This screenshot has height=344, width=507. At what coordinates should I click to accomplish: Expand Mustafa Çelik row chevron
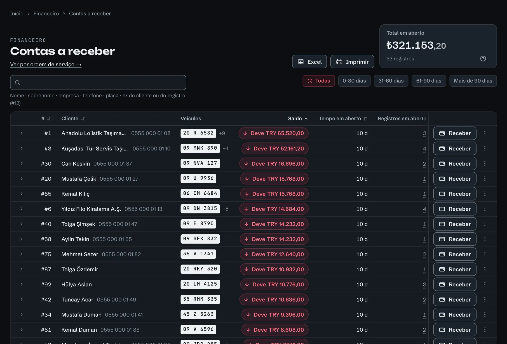tap(21, 179)
